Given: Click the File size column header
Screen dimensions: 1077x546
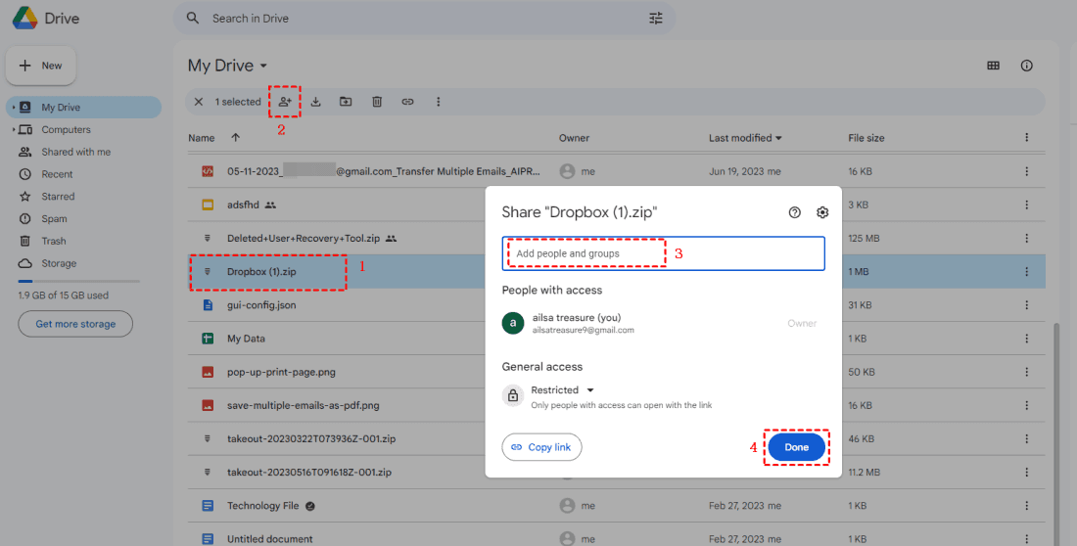Looking at the screenshot, I should [866, 138].
